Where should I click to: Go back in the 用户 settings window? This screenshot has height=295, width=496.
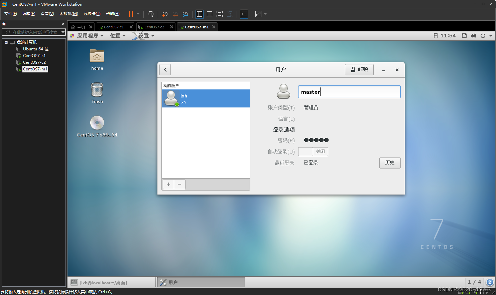click(x=165, y=70)
